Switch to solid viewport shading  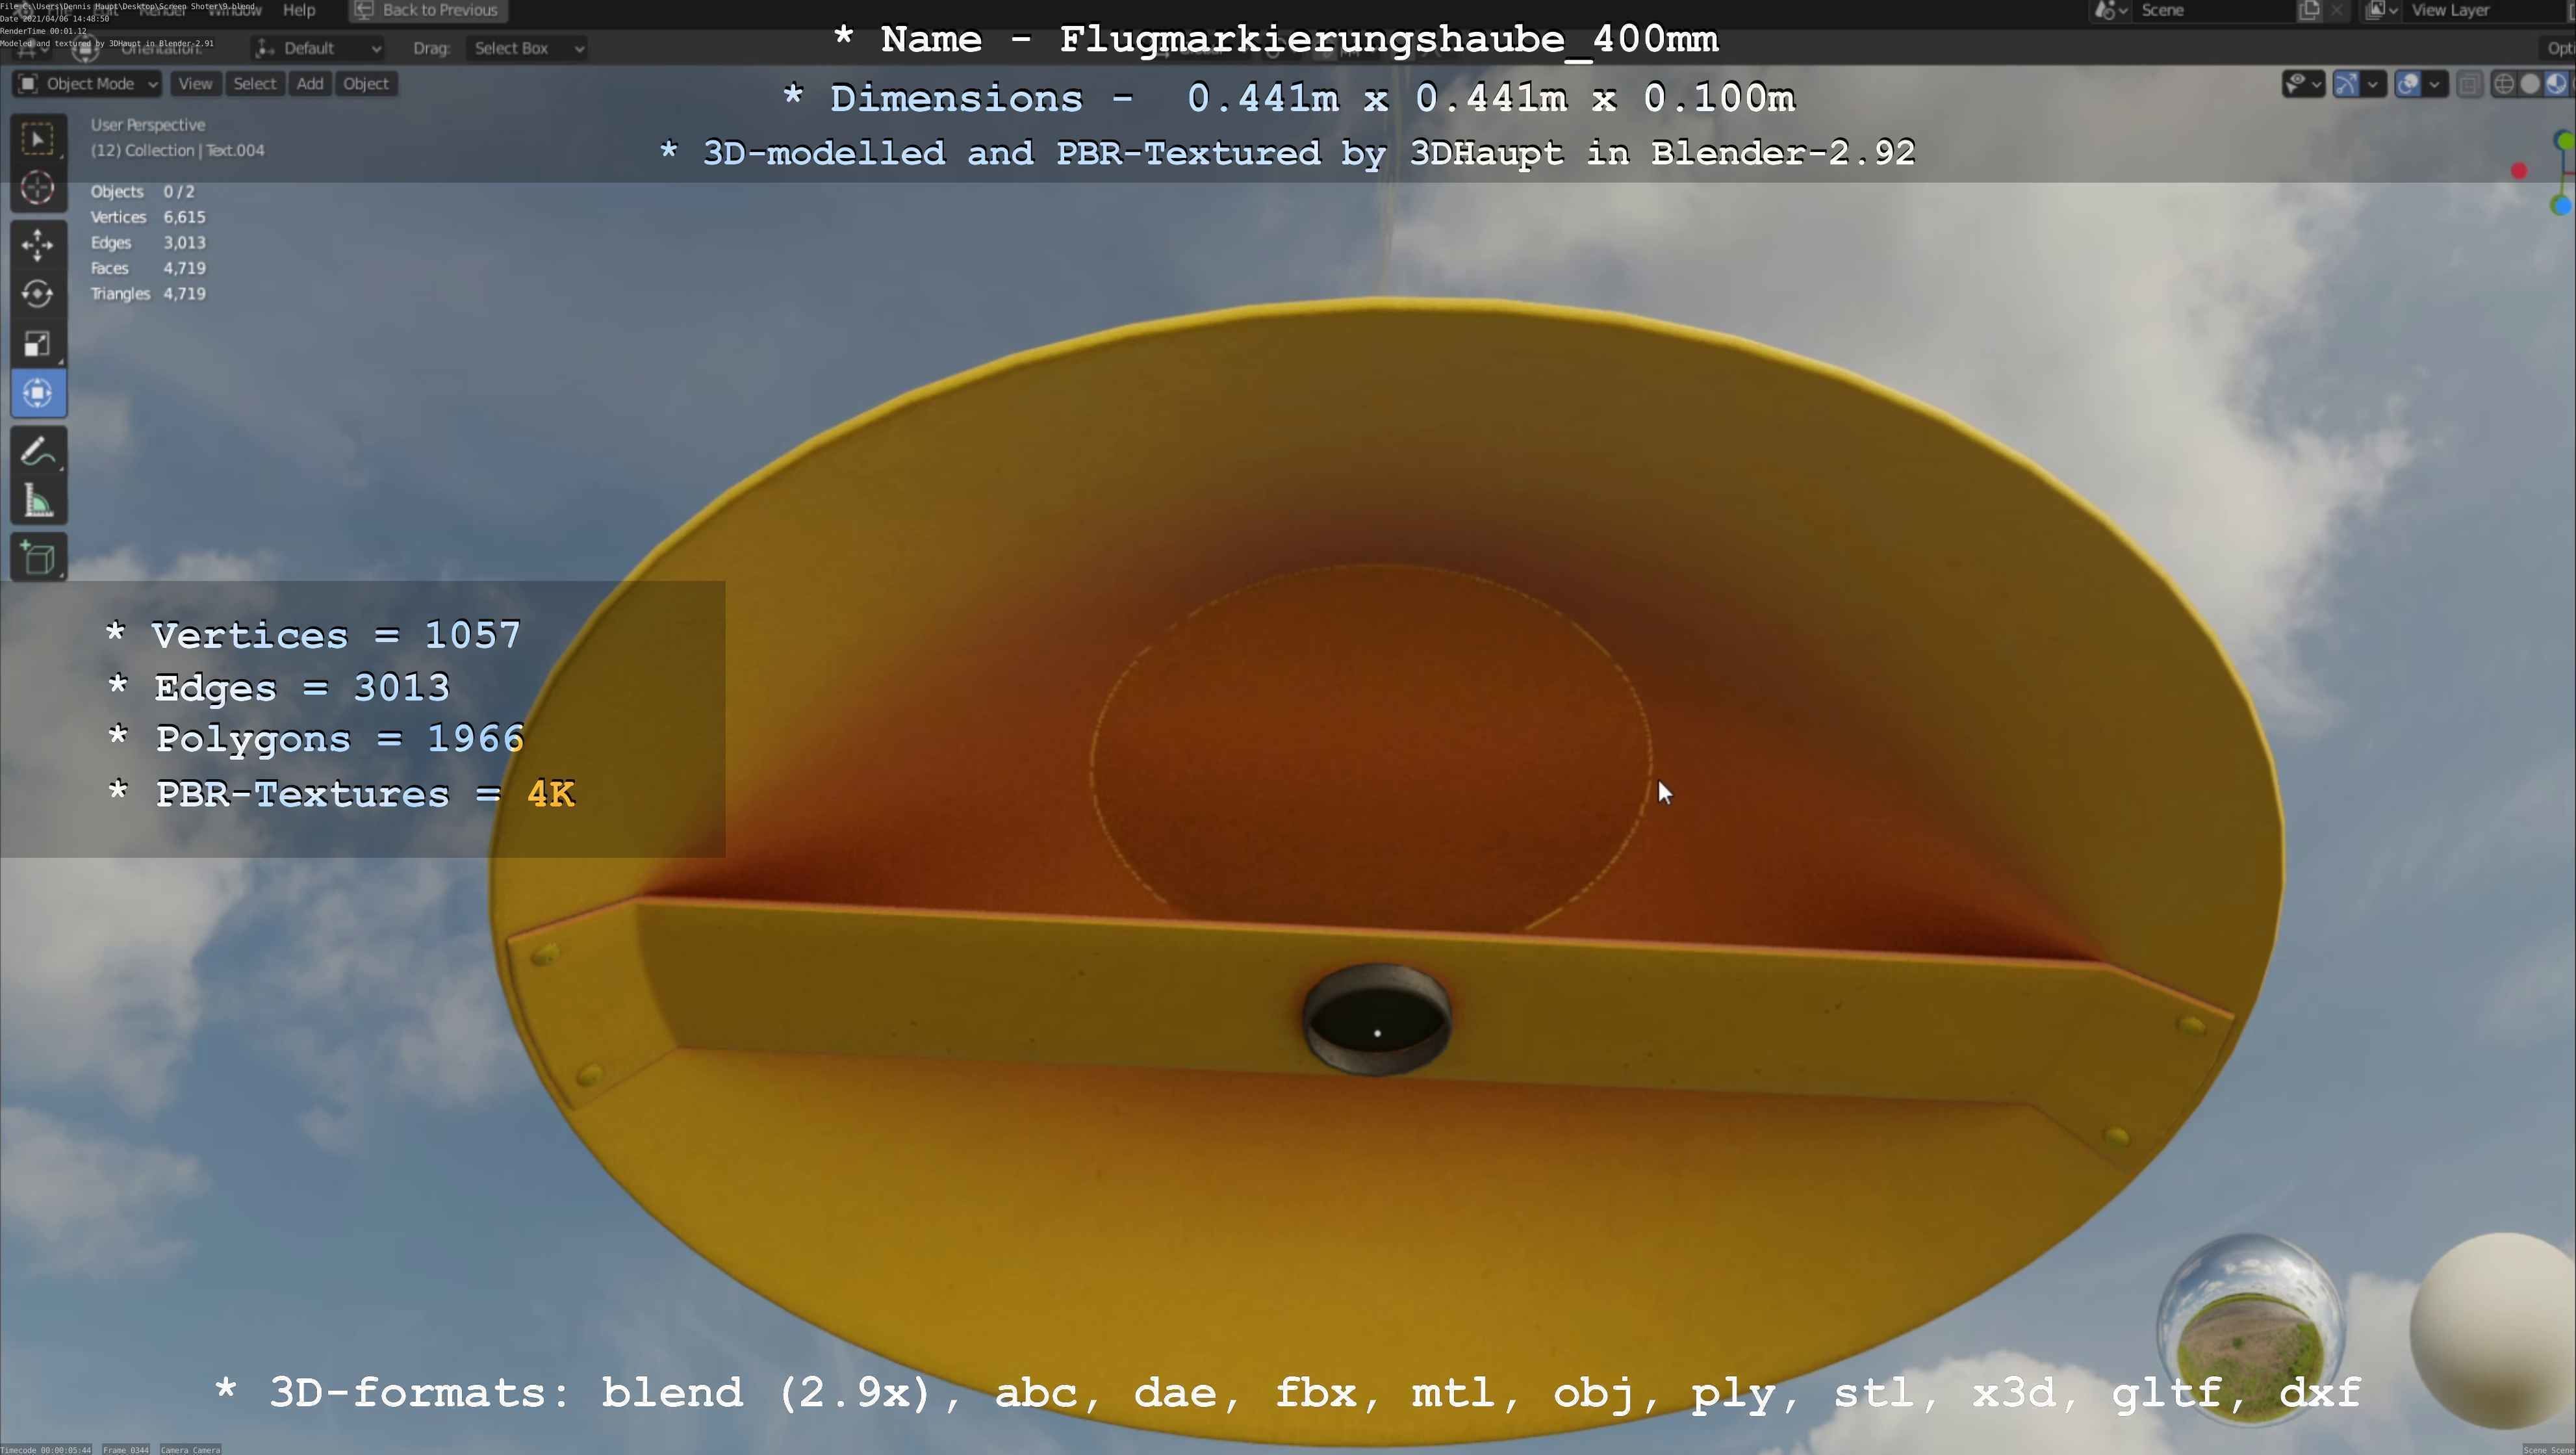coord(2530,84)
